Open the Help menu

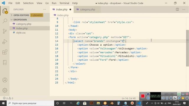click(75, 3)
